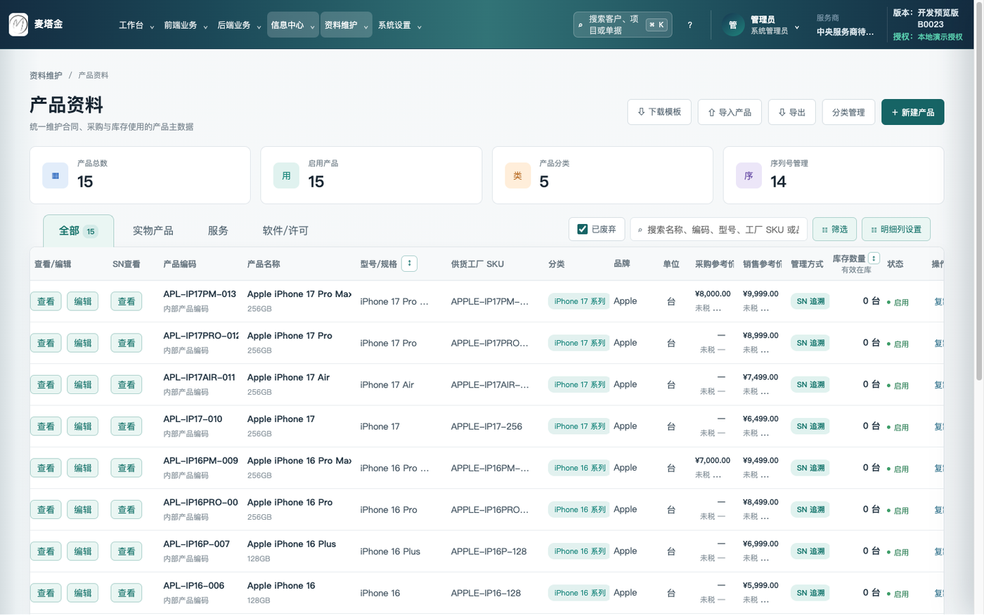Click 编辑 for APL-IP16-006 row
Image resolution: width=984 pixels, height=616 pixels.
(83, 593)
